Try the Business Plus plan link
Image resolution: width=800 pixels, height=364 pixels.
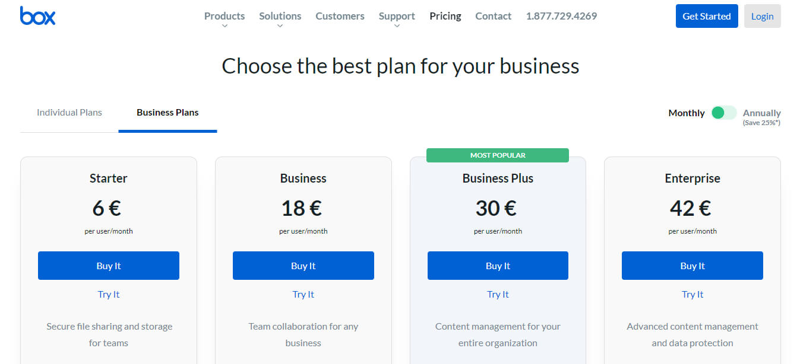[498, 295]
